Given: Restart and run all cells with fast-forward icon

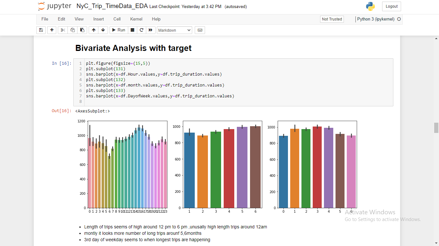Looking at the screenshot, I should click(150, 30).
